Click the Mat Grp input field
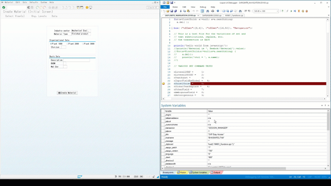Image resolution: width=331 pixels, height=186 pixels. 65,67
